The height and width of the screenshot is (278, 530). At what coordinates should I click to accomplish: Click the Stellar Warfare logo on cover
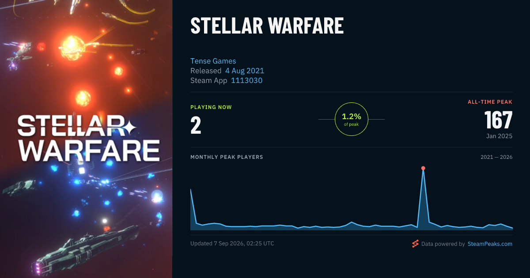tap(88, 138)
